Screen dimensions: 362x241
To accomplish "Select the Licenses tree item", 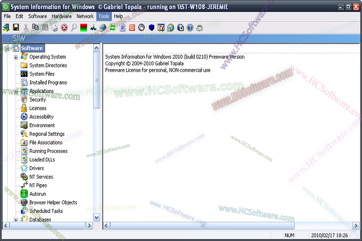I will [38, 108].
